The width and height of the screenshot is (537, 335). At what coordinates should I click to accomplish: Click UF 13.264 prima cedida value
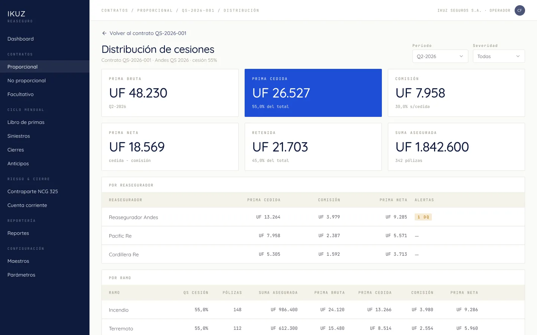pos(268,217)
